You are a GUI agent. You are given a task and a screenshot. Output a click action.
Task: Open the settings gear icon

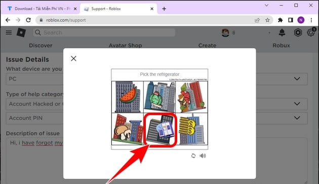coord(311,32)
